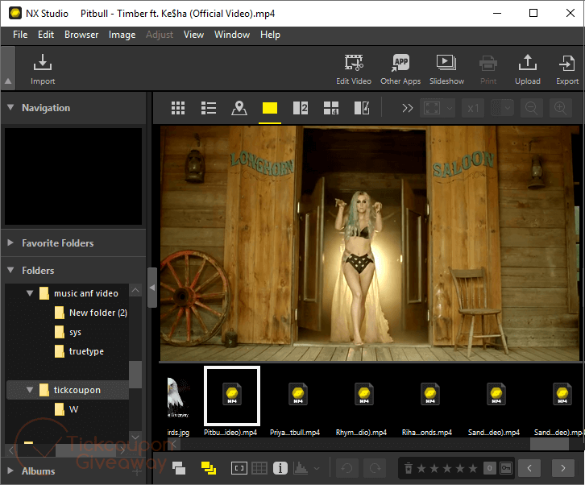Screen dimensions: 585x485
Task: Select the yellow full-image viewer mode
Action: click(x=270, y=108)
